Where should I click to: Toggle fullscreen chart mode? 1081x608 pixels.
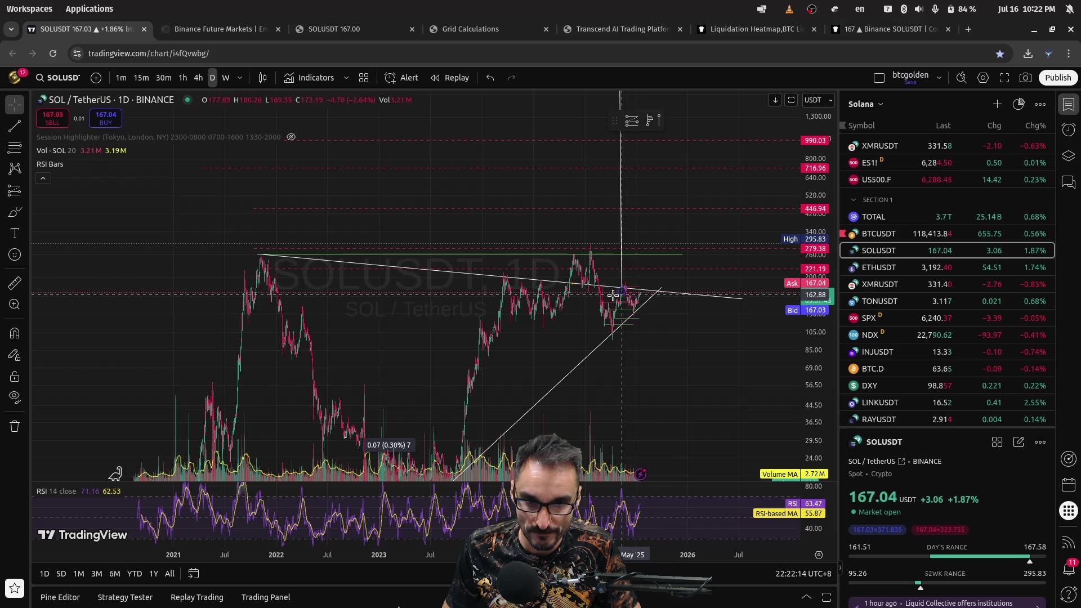point(1004,78)
